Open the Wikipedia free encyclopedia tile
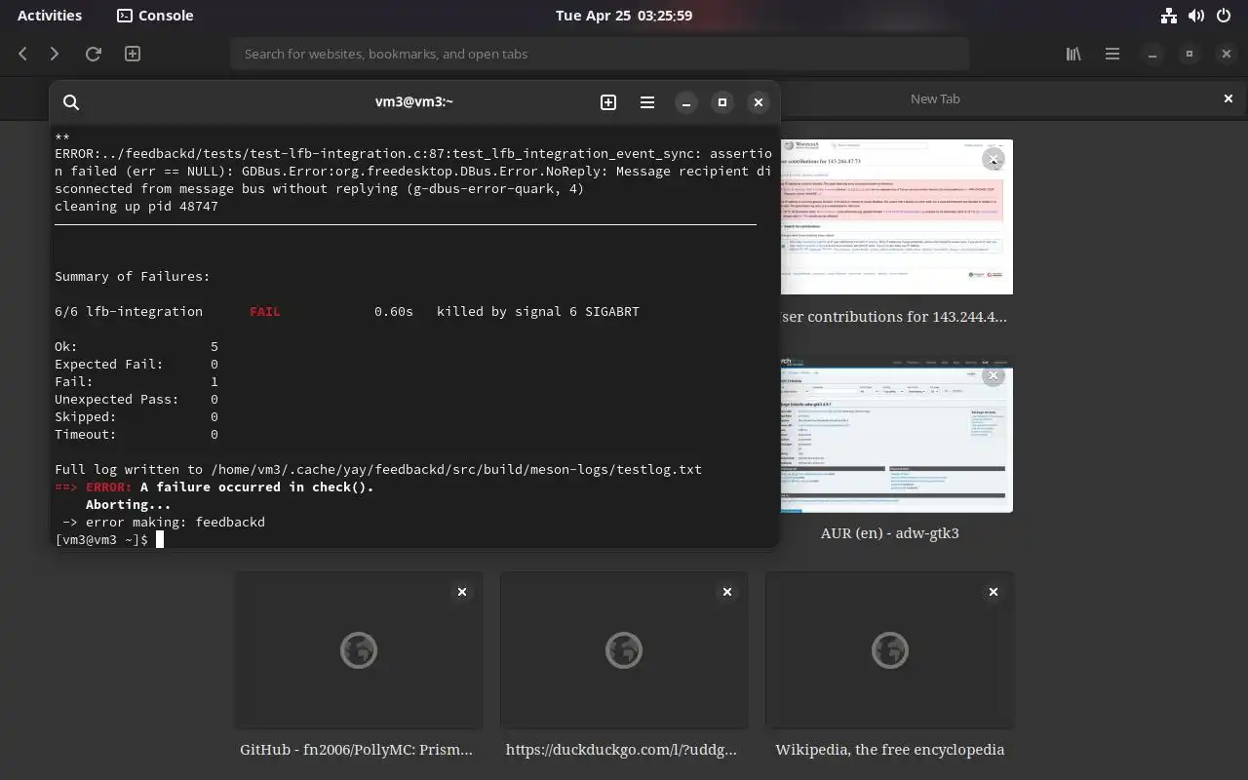 (x=889, y=650)
